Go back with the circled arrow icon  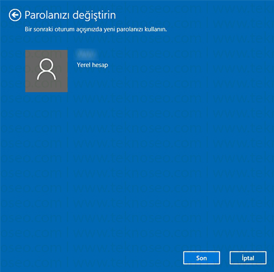point(15,15)
